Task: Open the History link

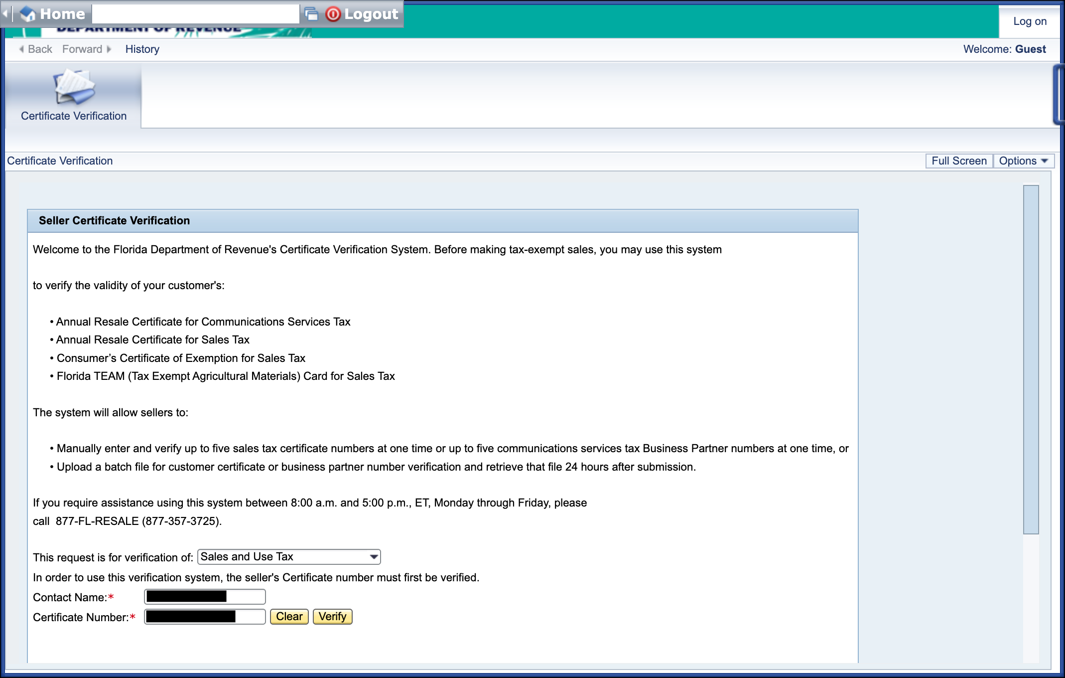Action: click(x=142, y=49)
